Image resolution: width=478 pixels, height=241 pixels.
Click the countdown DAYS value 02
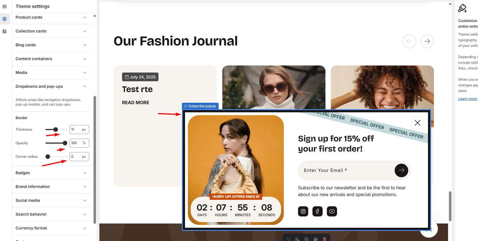(202, 208)
